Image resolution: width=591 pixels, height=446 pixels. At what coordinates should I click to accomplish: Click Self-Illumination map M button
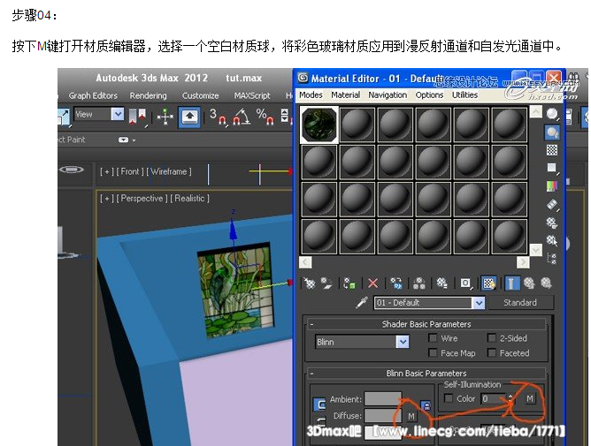pos(530,398)
